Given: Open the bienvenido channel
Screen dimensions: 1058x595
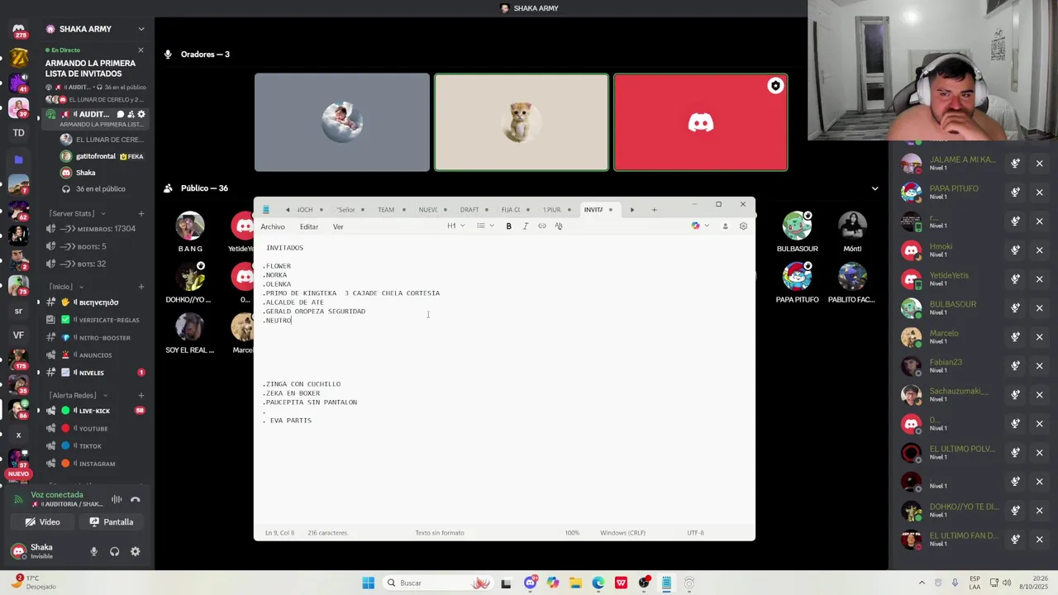Looking at the screenshot, I should [91, 302].
